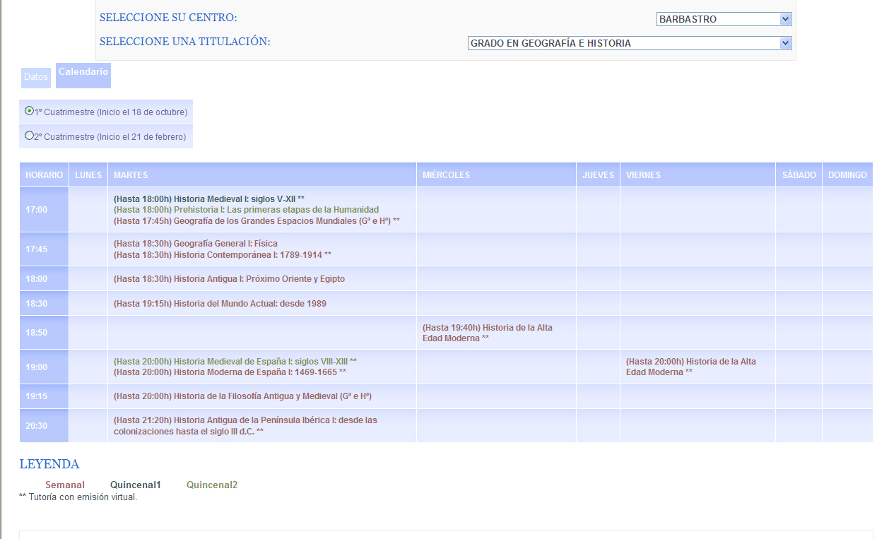Open Friday's Historia de la Alta Edad Moderna

point(690,367)
